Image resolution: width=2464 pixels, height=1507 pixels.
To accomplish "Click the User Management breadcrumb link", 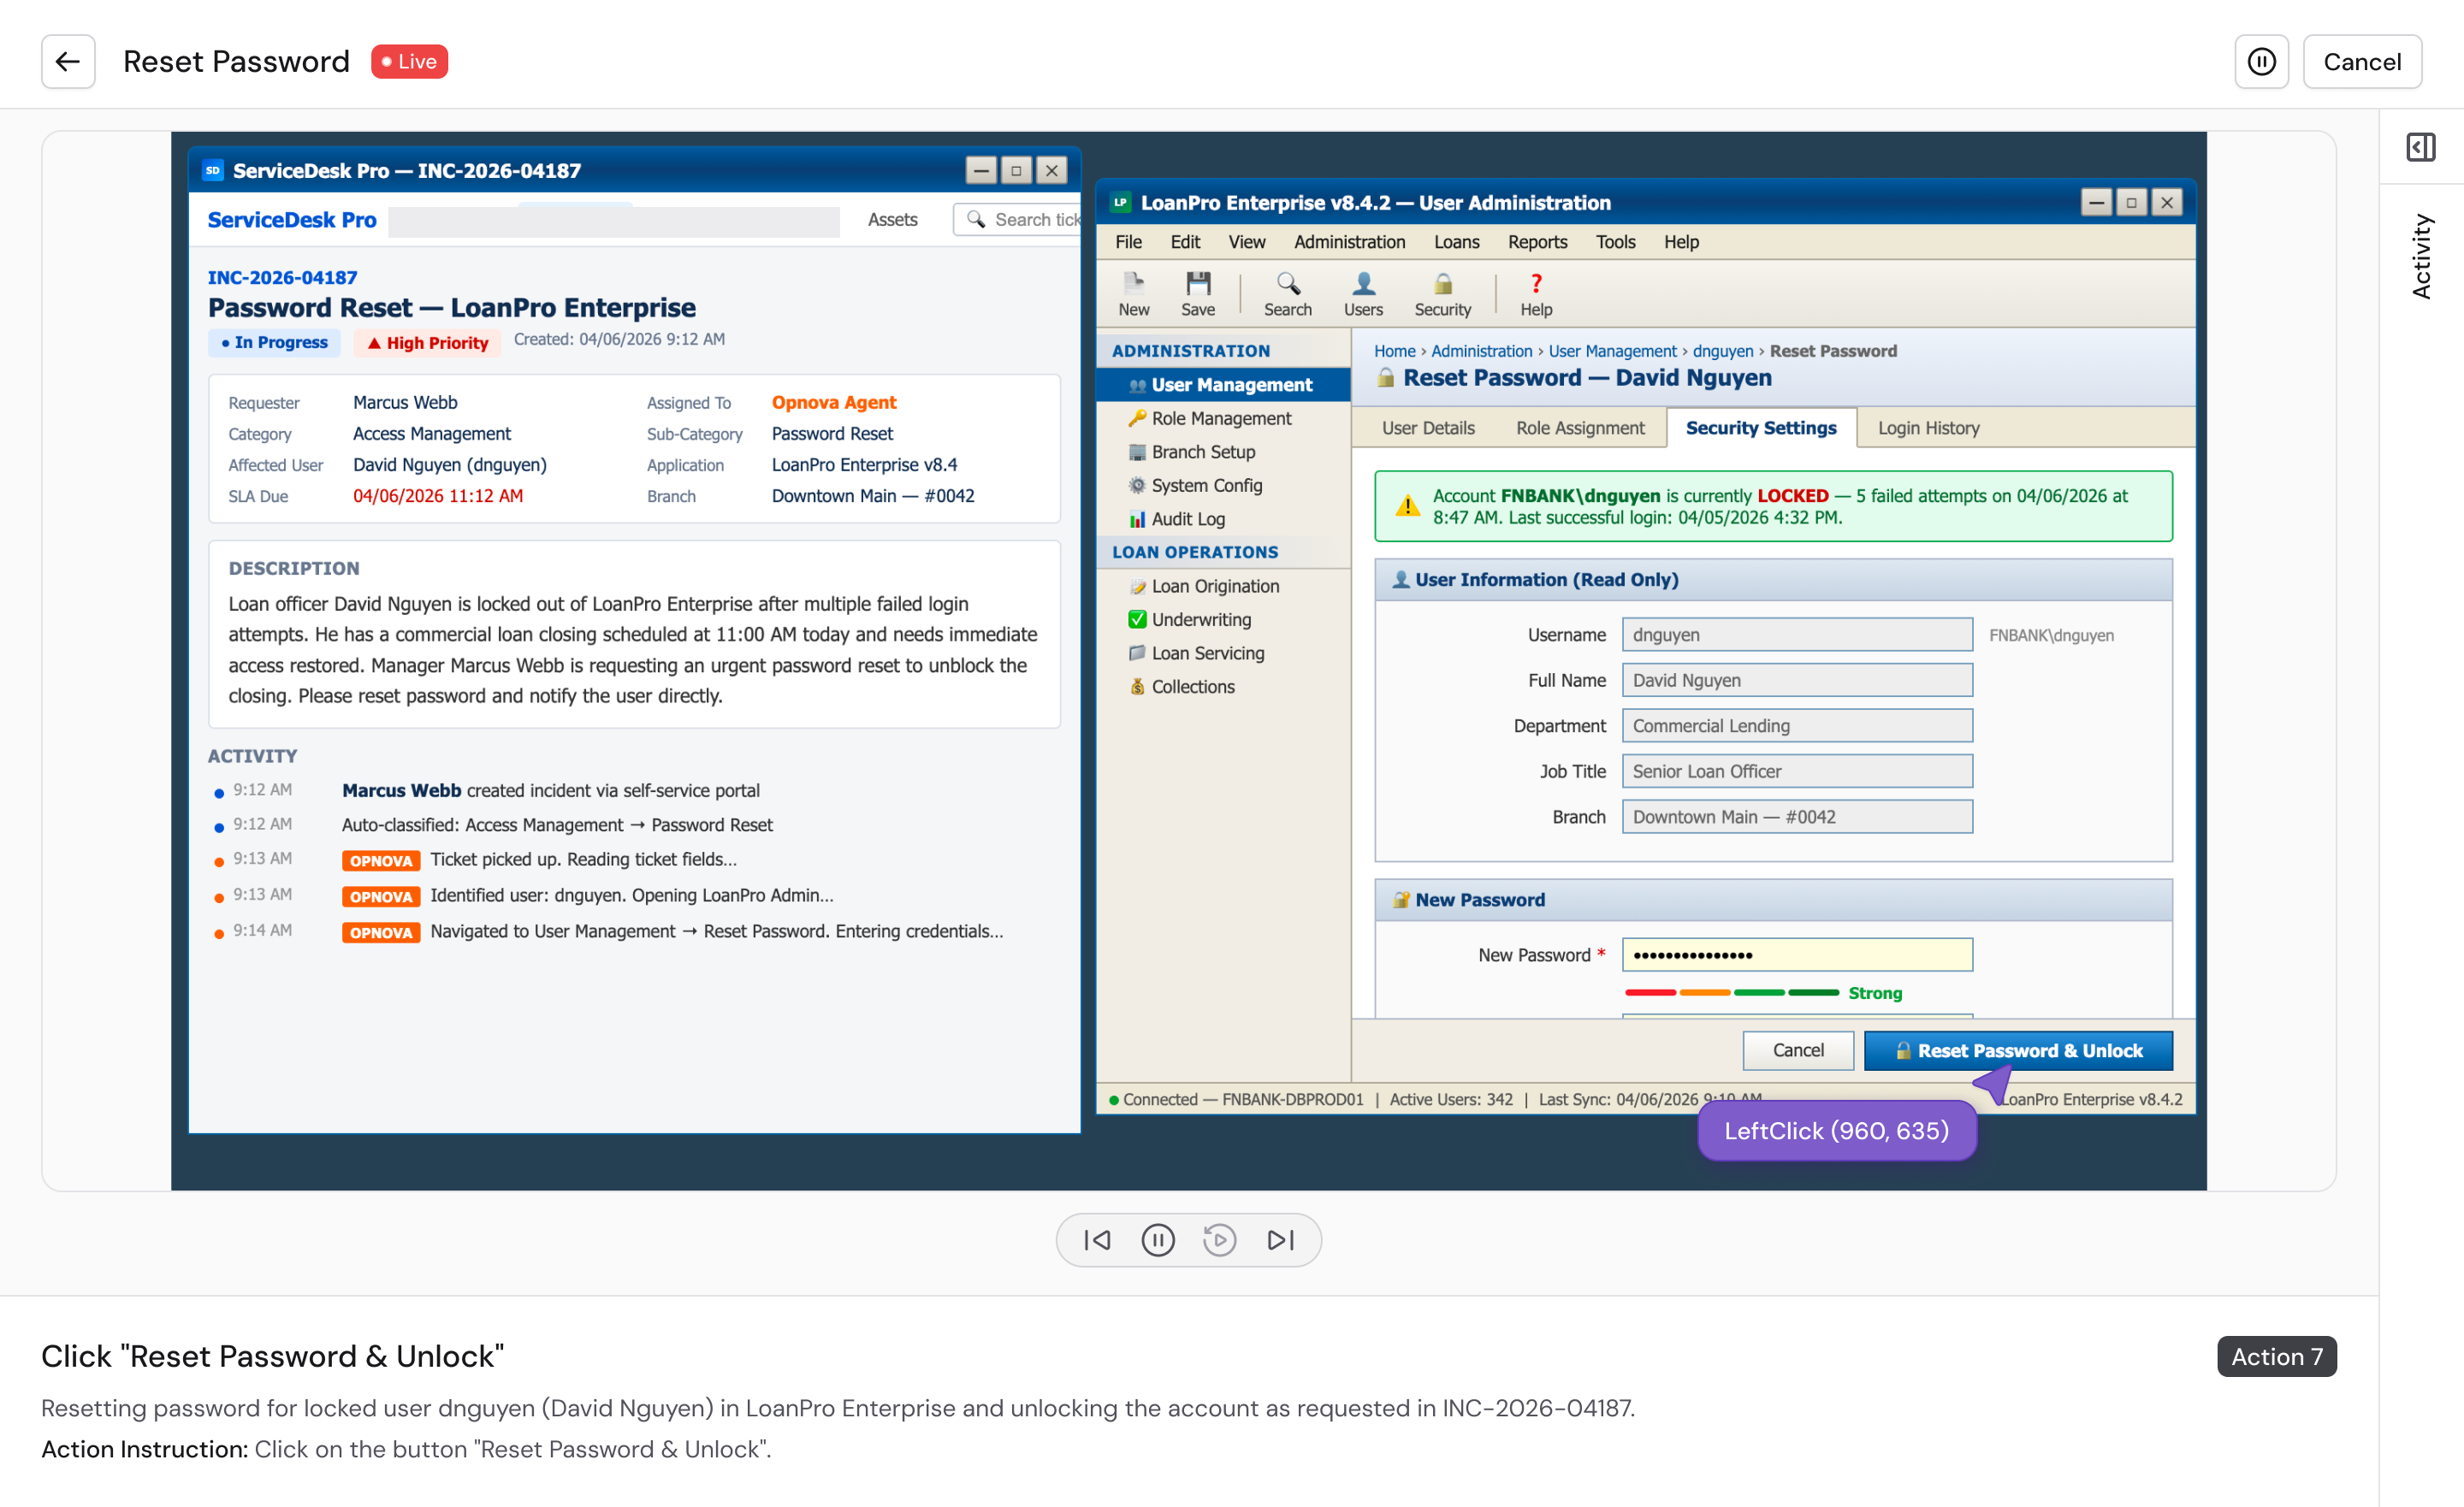I will click(1612, 351).
